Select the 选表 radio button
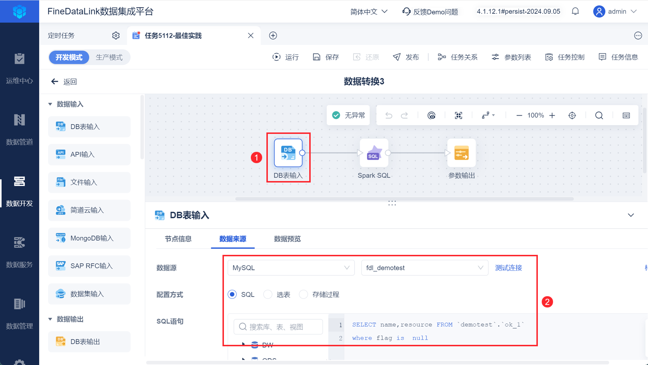The image size is (648, 365). tap(268, 294)
